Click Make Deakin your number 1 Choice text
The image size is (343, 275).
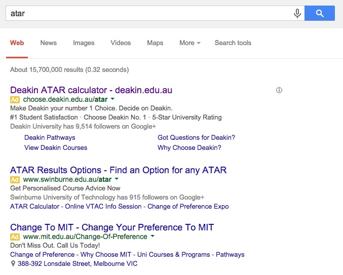pos(91,108)
